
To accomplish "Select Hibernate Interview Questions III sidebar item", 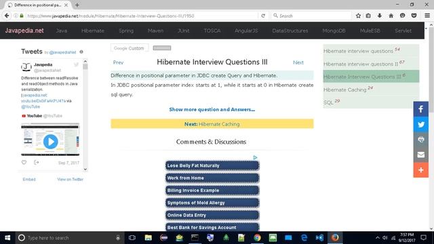I will [371, 77].
